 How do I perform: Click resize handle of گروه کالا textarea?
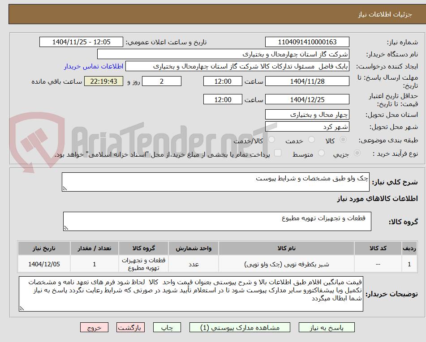pos(66,228)
